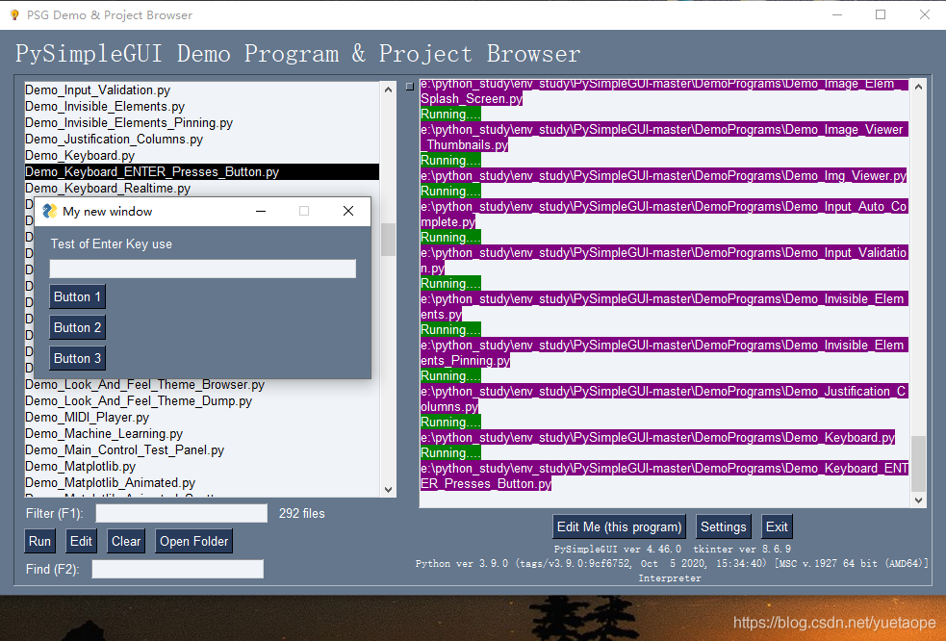
Task: Select Demo_Matplotlib_Animated.py in file list
Action: tap(202, 483)
